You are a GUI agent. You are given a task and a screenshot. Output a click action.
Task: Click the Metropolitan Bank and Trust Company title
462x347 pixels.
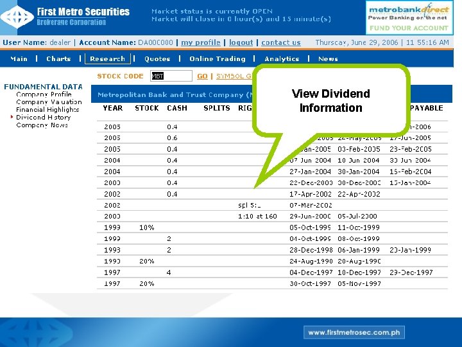pos(175,94)
